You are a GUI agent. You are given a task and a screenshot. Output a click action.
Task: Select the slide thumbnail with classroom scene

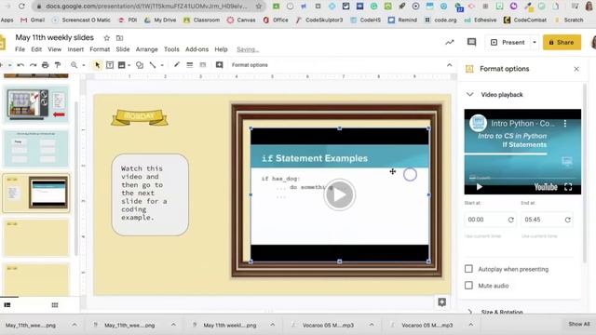36,104
